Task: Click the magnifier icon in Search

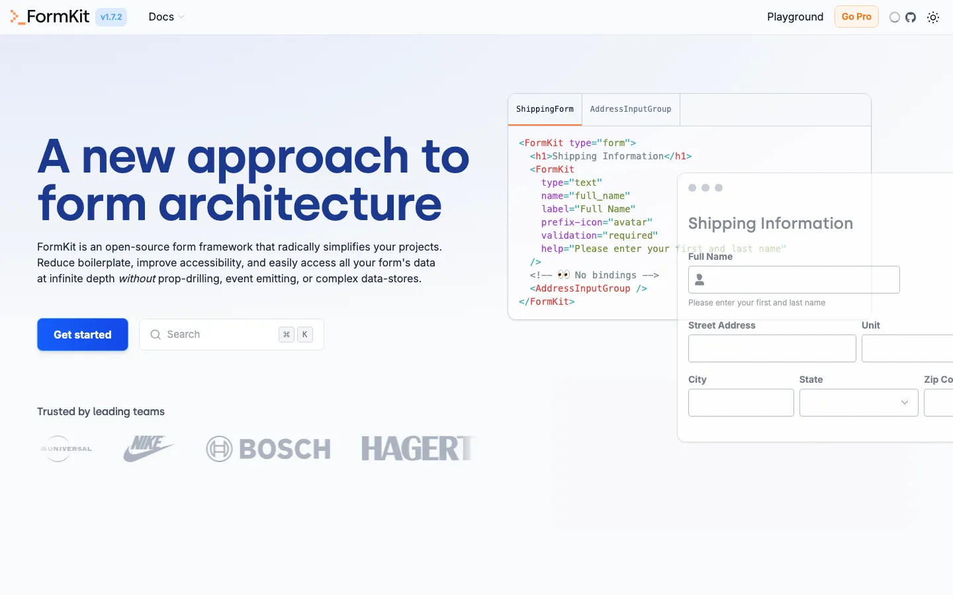Action: pyautogui.click(x=156, y=335)
